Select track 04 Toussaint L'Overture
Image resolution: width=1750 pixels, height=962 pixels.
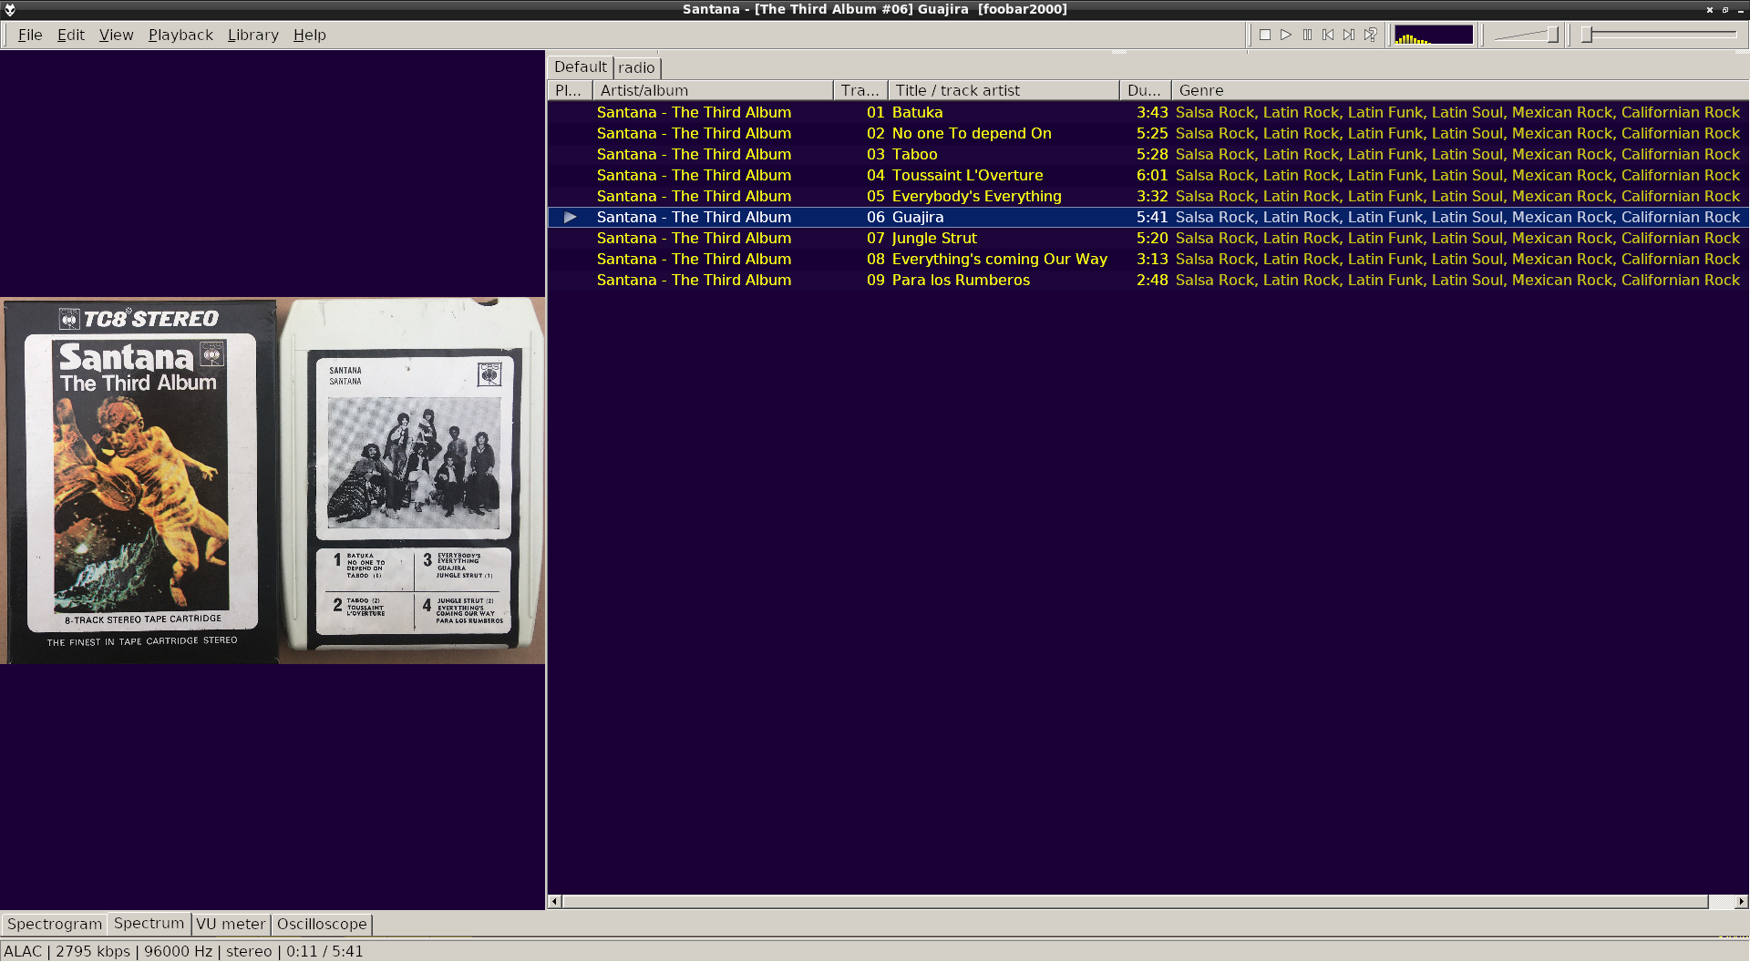tap(1148, 175)
